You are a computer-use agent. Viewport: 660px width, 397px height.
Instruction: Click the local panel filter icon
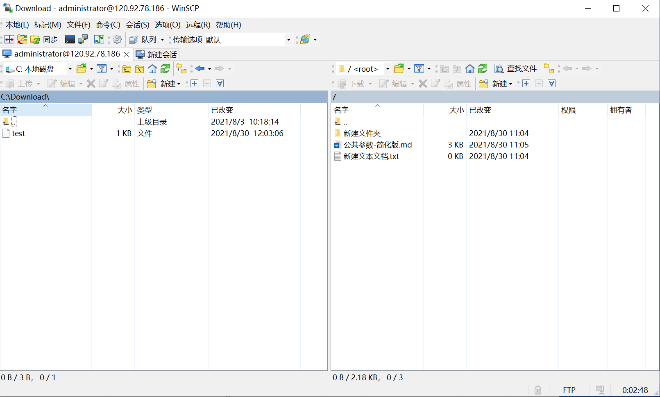[x=102, y=69]
